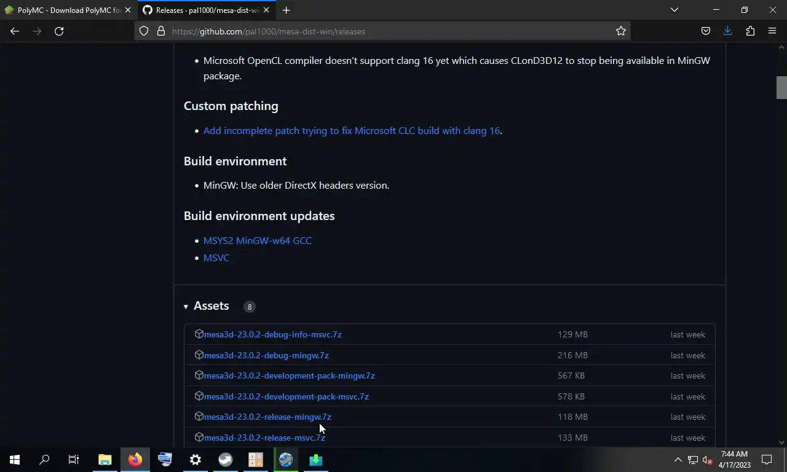787x472 pixels.
Task: Download mesa3d-23.0.2-release-msvc.7z
Action: (264, 438)
